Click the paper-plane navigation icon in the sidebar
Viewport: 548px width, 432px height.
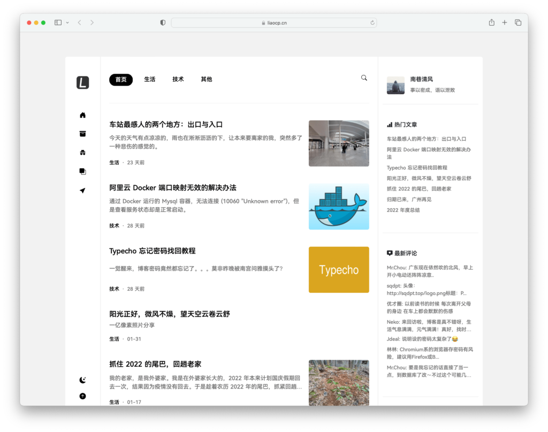pyautogui.click(x=82, y=190)
